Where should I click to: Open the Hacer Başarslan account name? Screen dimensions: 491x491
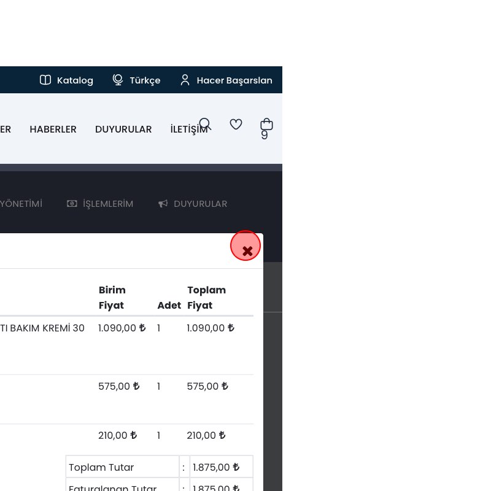click(x=234, y=80)
